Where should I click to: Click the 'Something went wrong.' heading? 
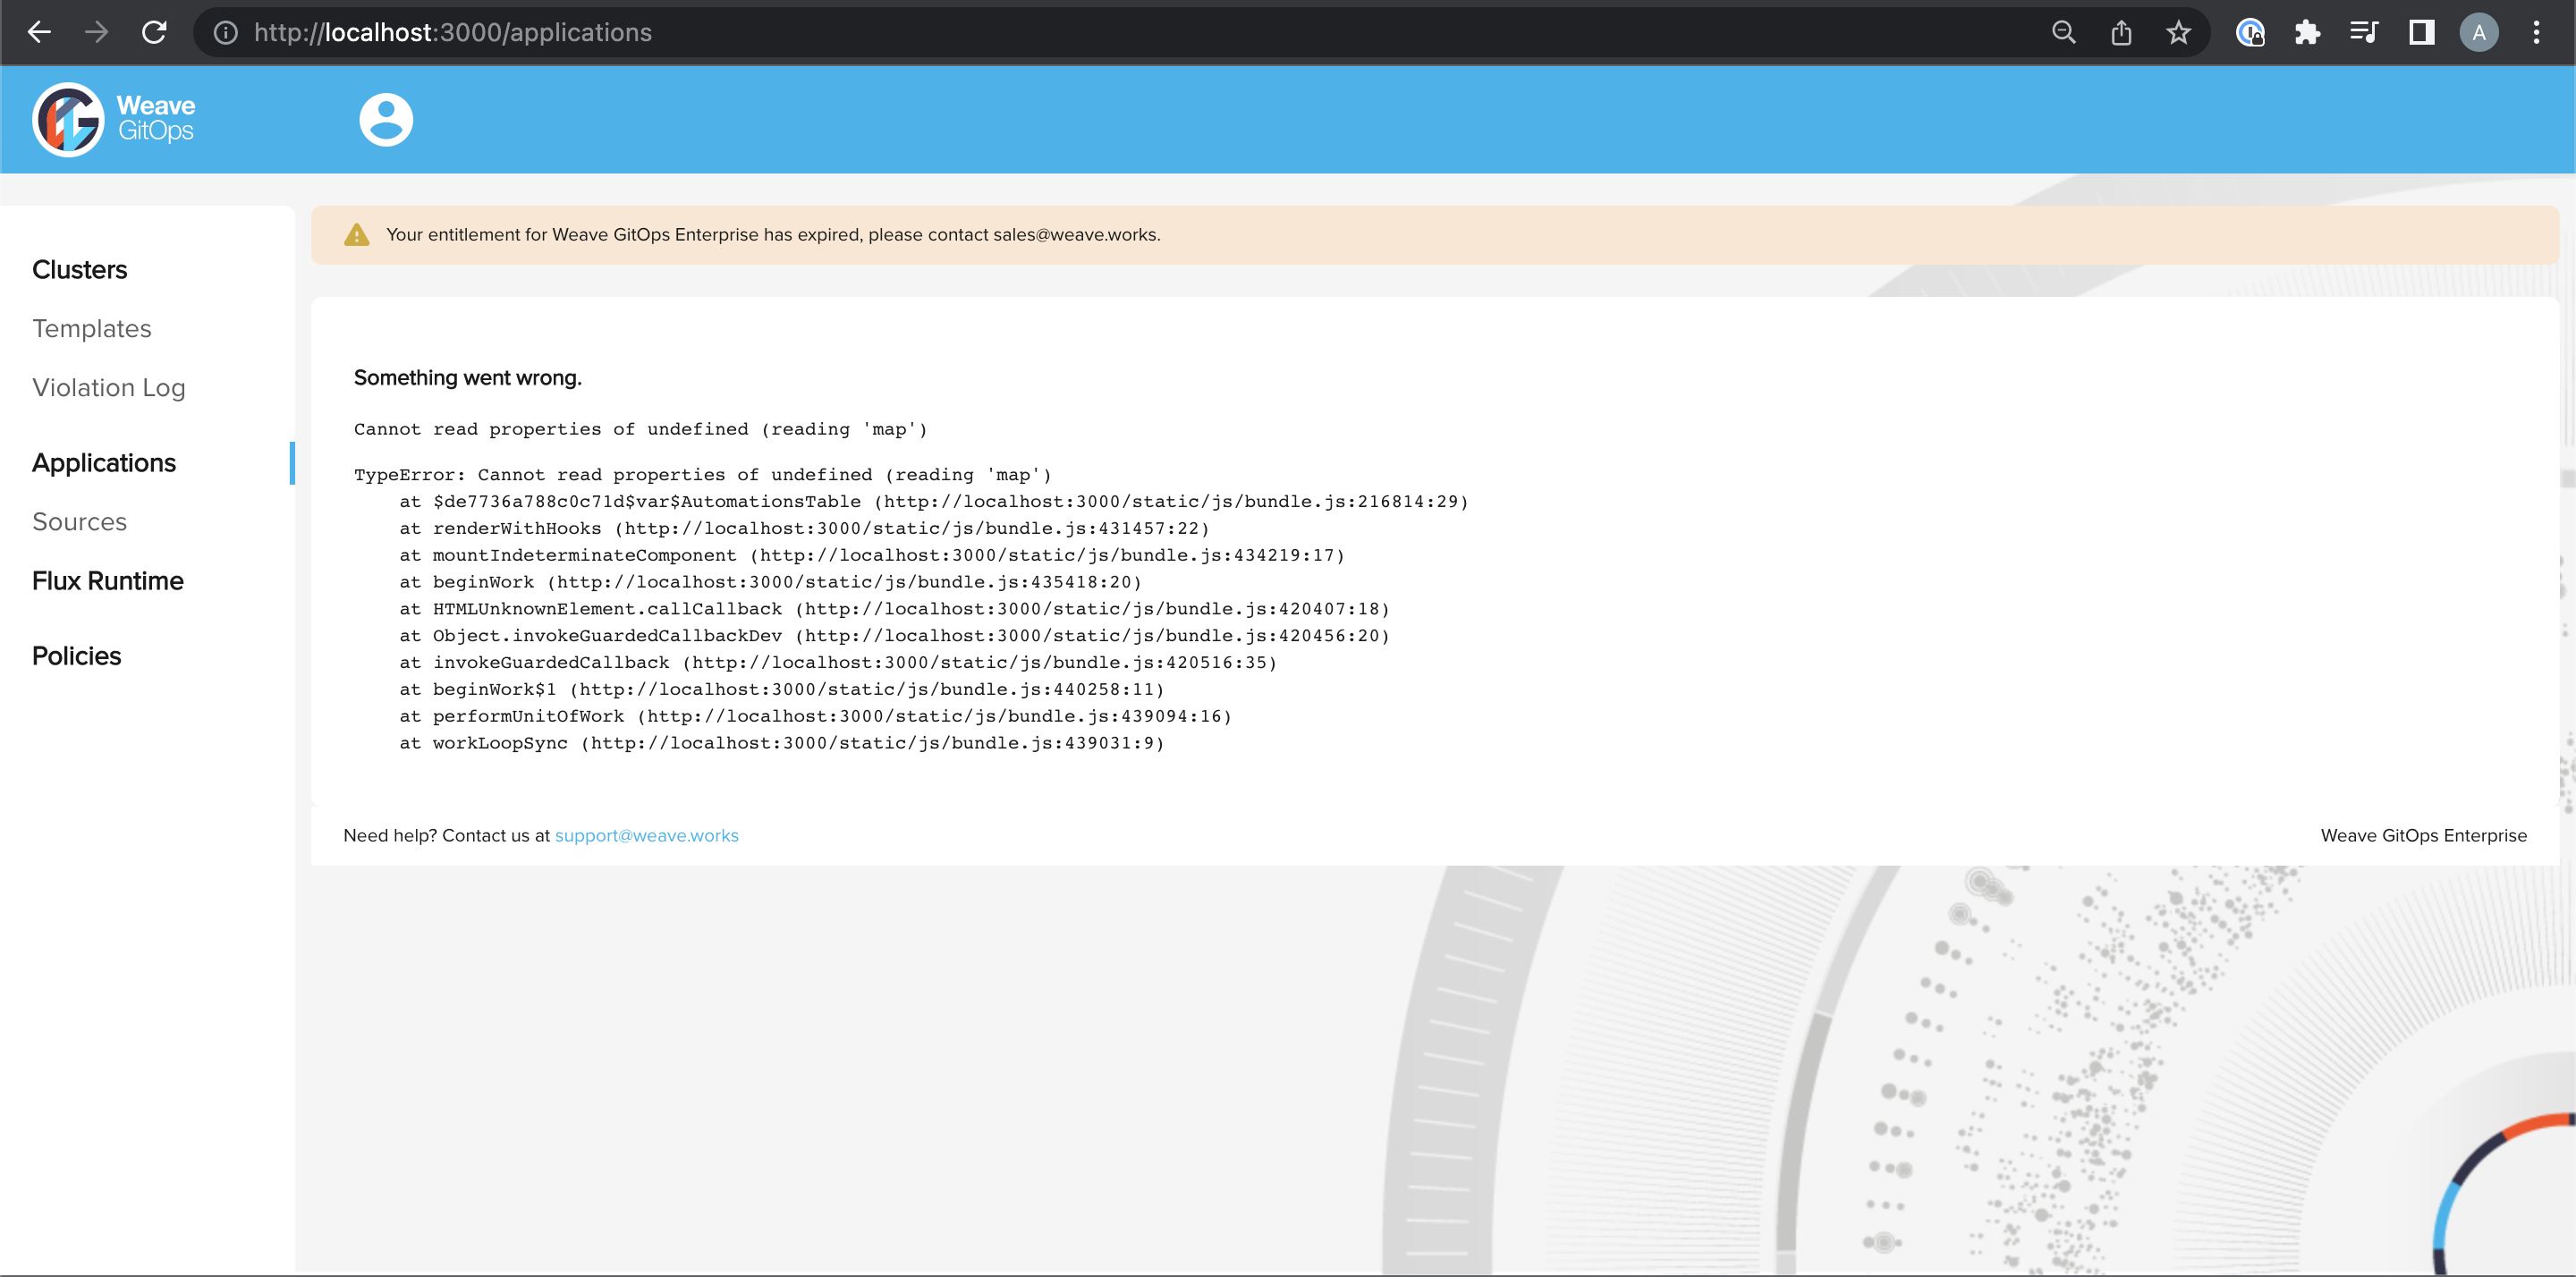pyautogui.click(x=467, y=378)
